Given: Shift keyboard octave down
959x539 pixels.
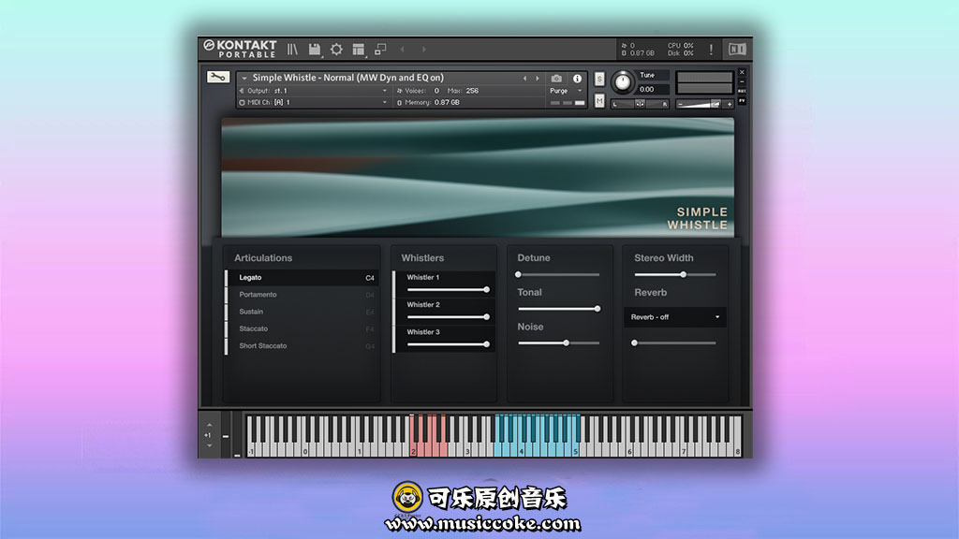Looking at the screenshot, I should (209, 445).
